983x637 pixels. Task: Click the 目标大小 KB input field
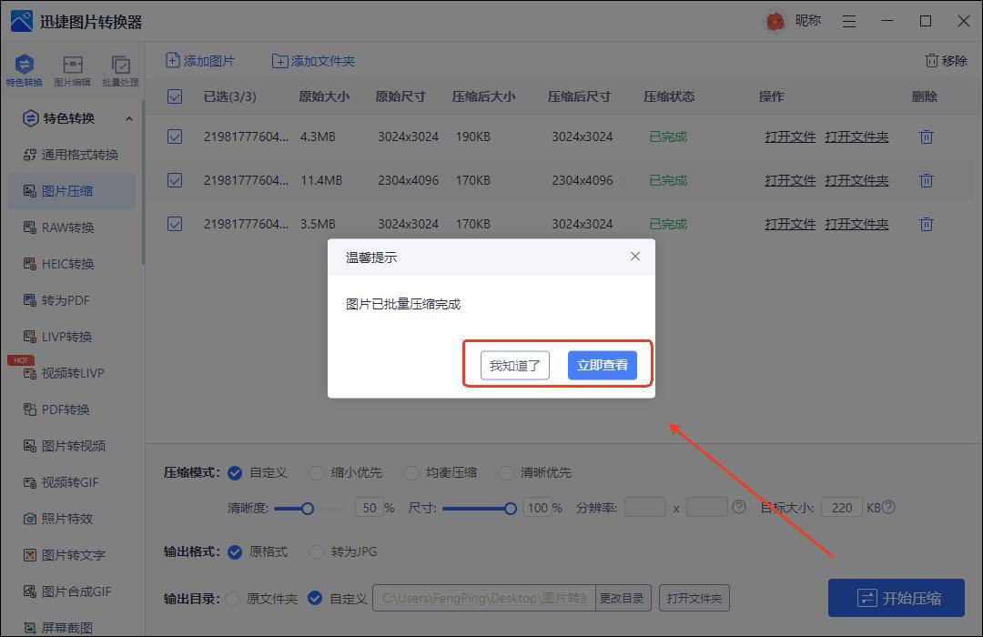[840, 508]
